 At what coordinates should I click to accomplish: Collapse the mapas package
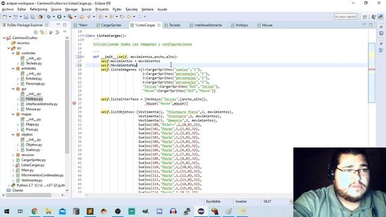coord(13,114)
